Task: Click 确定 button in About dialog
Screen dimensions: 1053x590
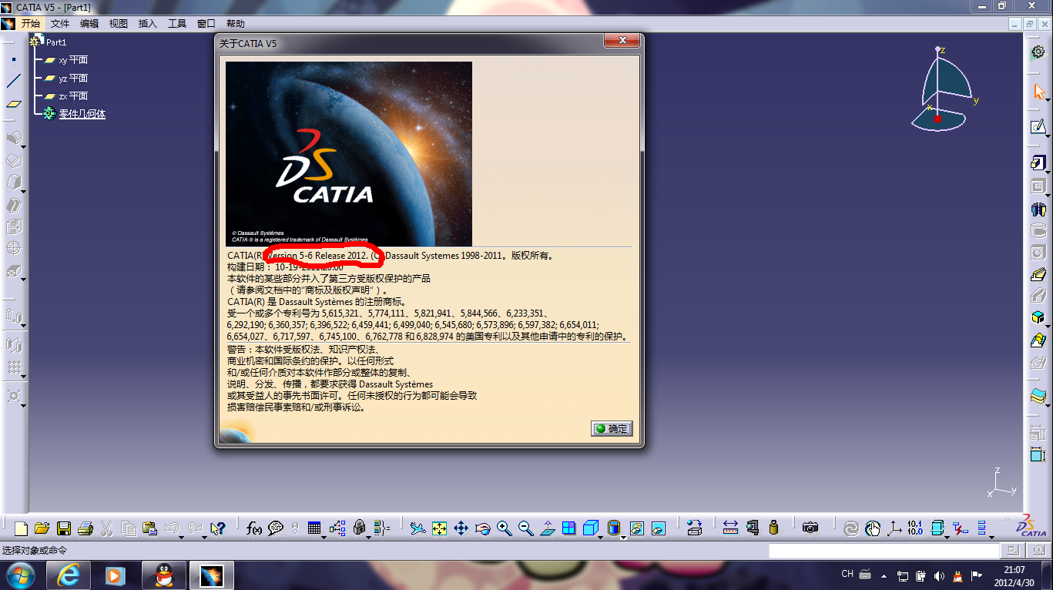Action: coord(612,428)
